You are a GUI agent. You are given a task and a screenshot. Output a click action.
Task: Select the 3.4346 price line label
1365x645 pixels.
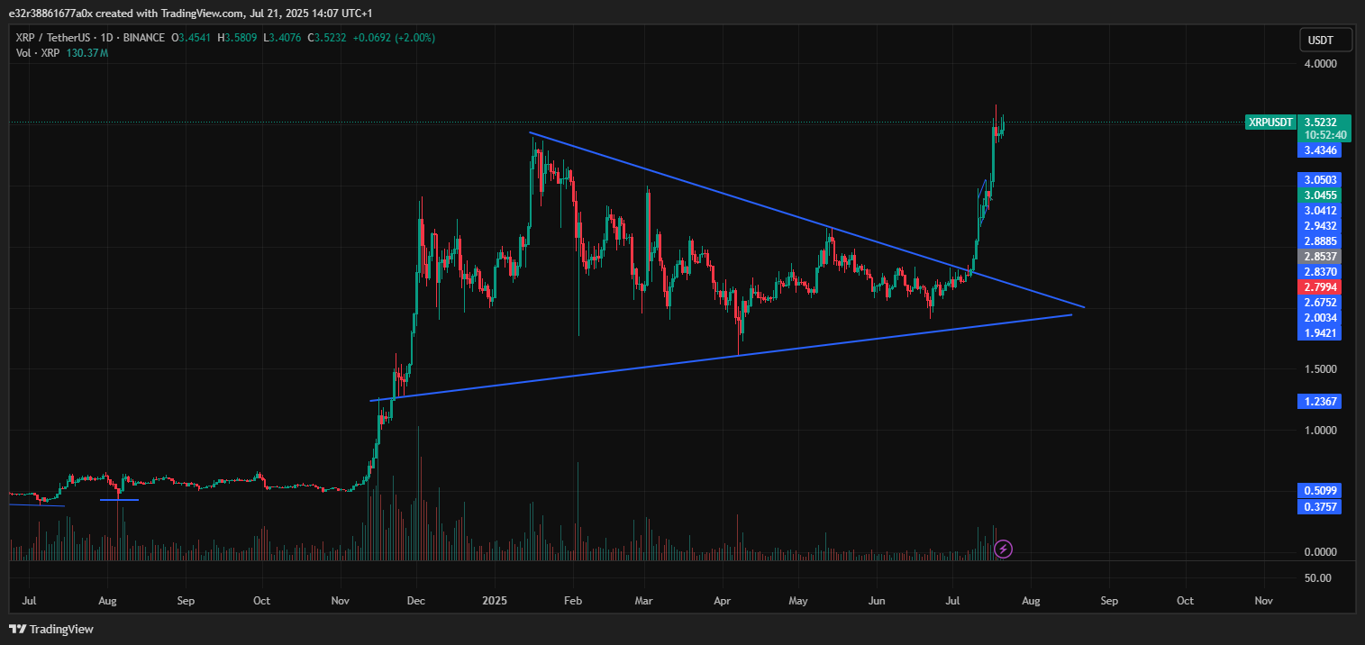point(1319,150)
